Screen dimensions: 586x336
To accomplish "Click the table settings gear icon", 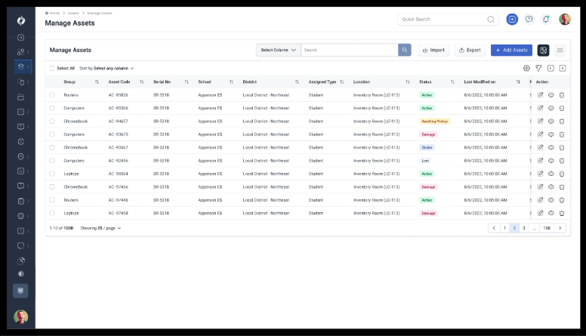I will [x=526, y=68].
